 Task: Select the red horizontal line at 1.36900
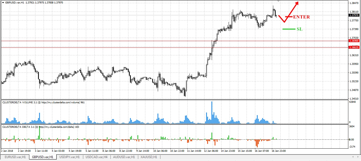click(x=174, y=41)
